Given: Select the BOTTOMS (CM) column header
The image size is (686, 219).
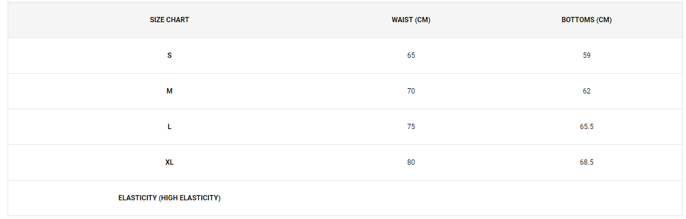Looking at the screenshot, I should 586,20.
